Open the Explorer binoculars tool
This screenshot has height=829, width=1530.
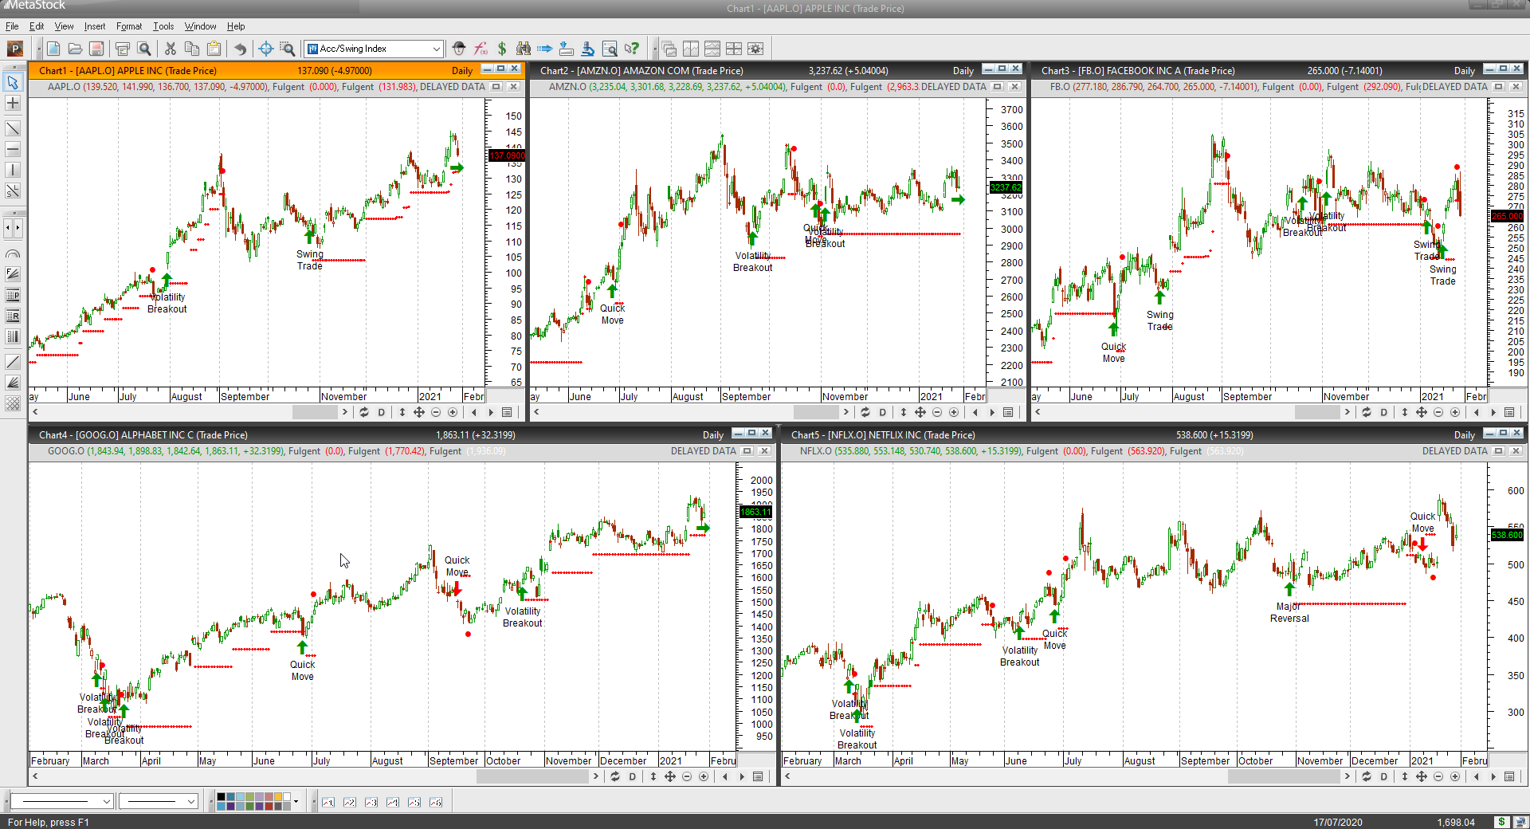click(x=524, y=49)
